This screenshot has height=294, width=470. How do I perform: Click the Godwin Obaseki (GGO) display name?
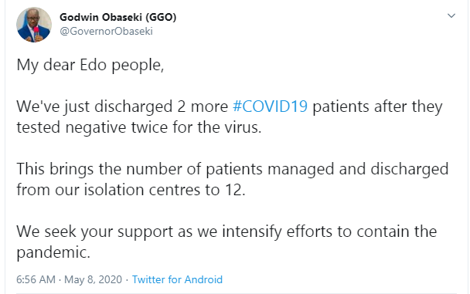point(117,17)
